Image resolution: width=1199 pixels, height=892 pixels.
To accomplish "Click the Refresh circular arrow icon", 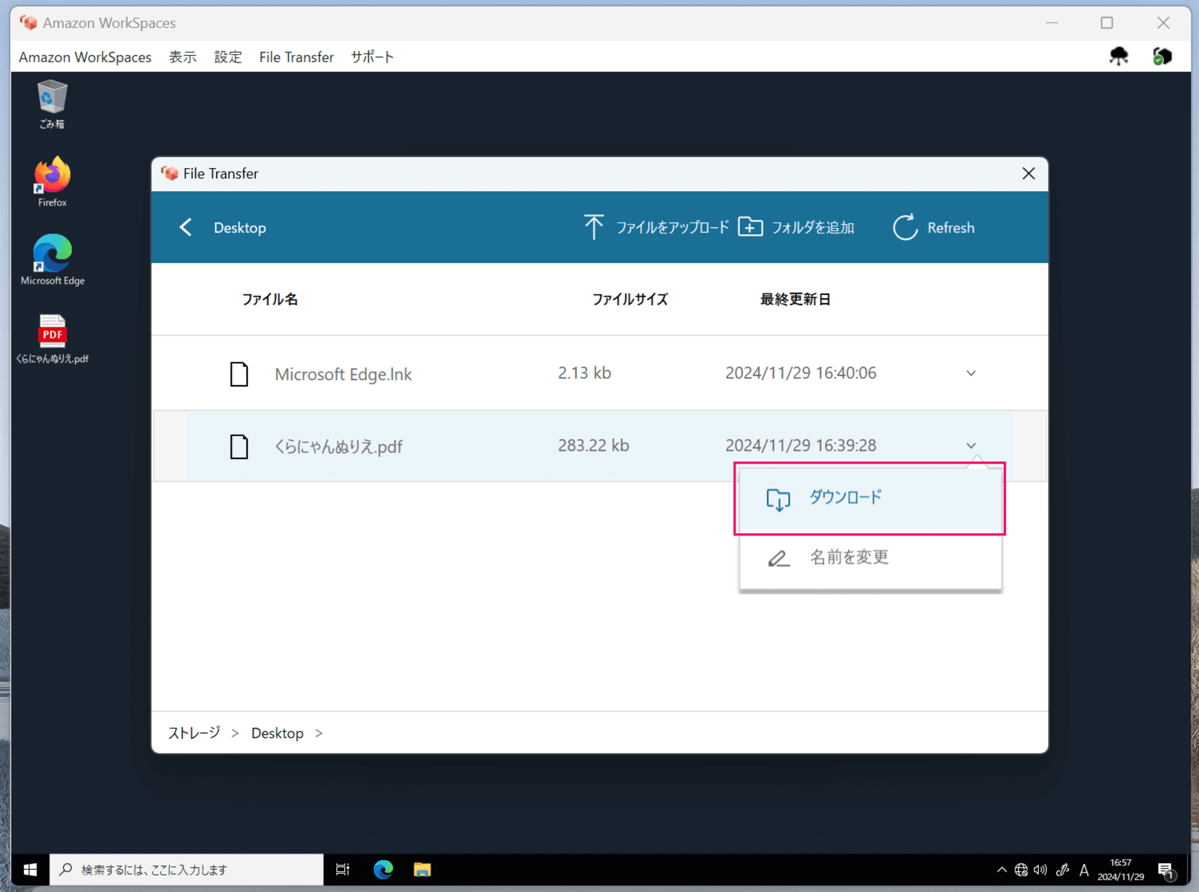I will pos(905,227).
